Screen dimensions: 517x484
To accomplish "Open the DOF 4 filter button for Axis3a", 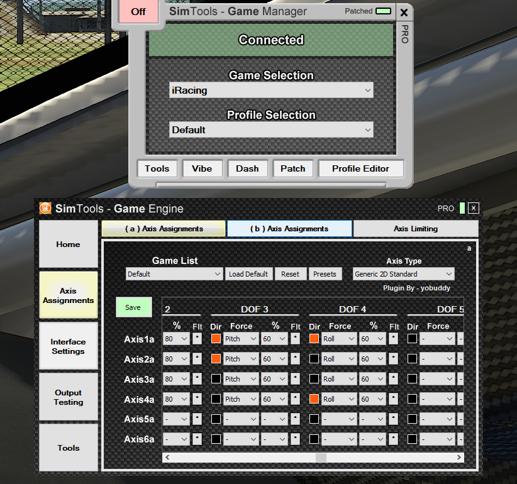I will click(393, 379).
